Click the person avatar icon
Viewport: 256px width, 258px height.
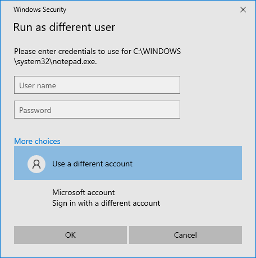tap(36, 164)
